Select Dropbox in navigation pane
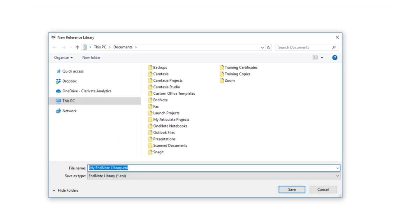 point(69,81)
